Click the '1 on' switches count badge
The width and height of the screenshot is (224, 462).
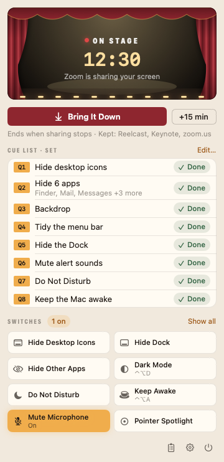click(58, 321)
